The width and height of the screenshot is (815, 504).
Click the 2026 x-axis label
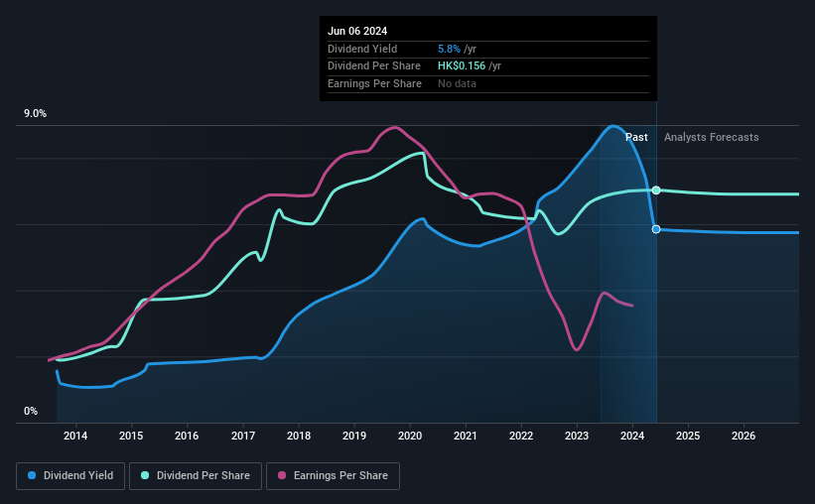(x=744, y=436)
